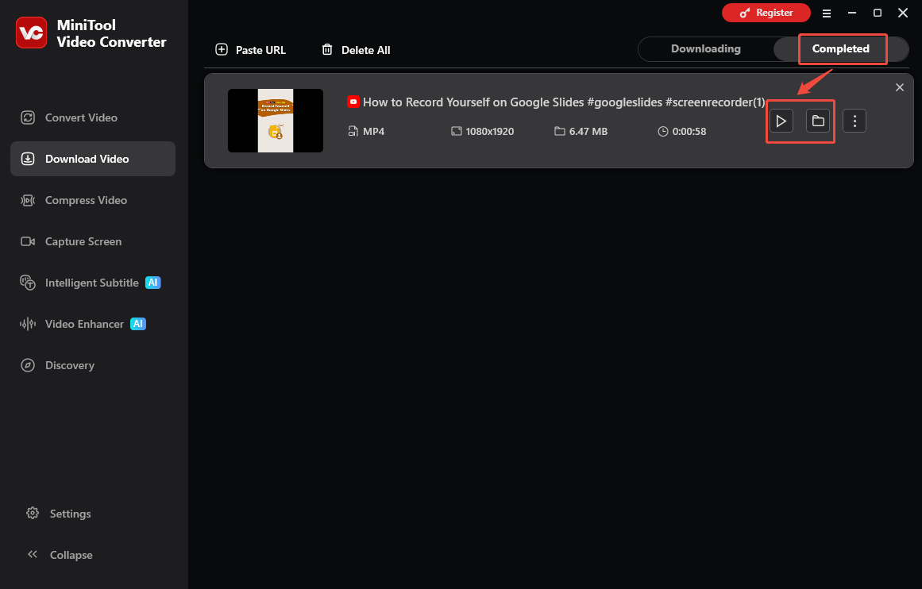Viewport: 922px width, 589px height.
Task: Click the Paste URL button
Action: tap(250, 50)
